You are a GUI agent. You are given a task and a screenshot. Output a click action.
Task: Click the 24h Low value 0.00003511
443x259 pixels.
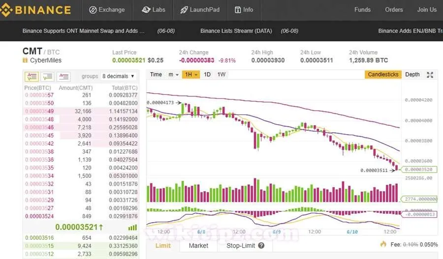pos(316,60)
